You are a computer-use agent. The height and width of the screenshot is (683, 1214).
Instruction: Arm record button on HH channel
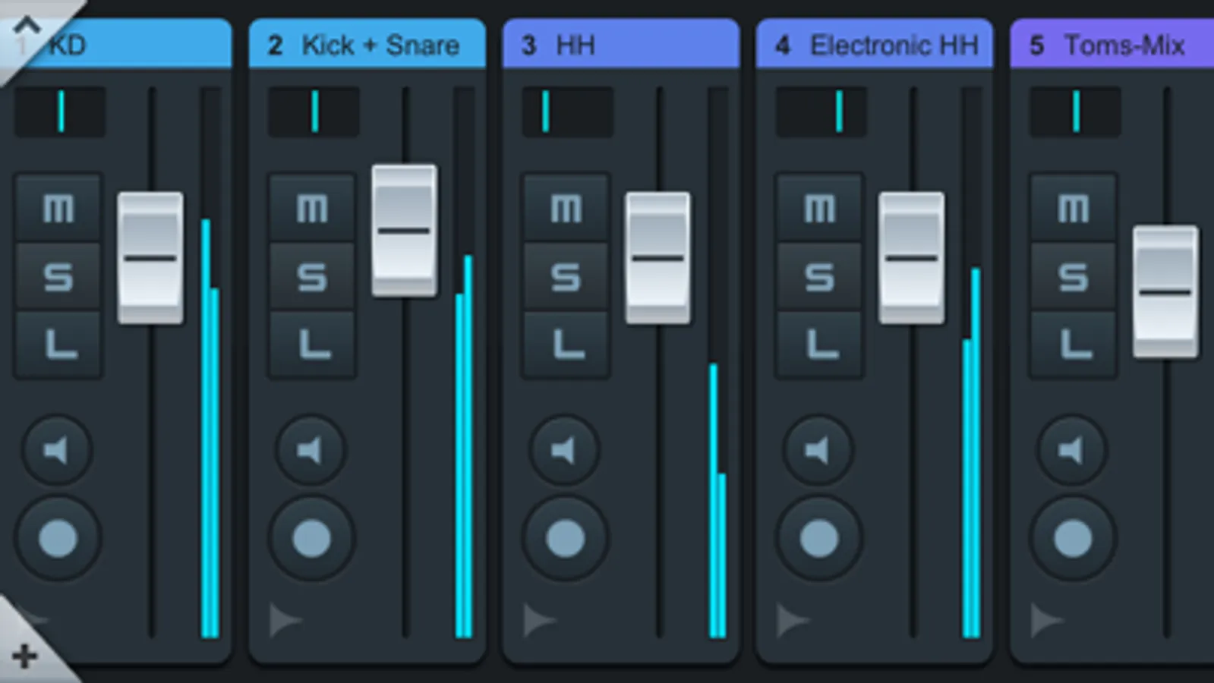(x=565, y=539)
